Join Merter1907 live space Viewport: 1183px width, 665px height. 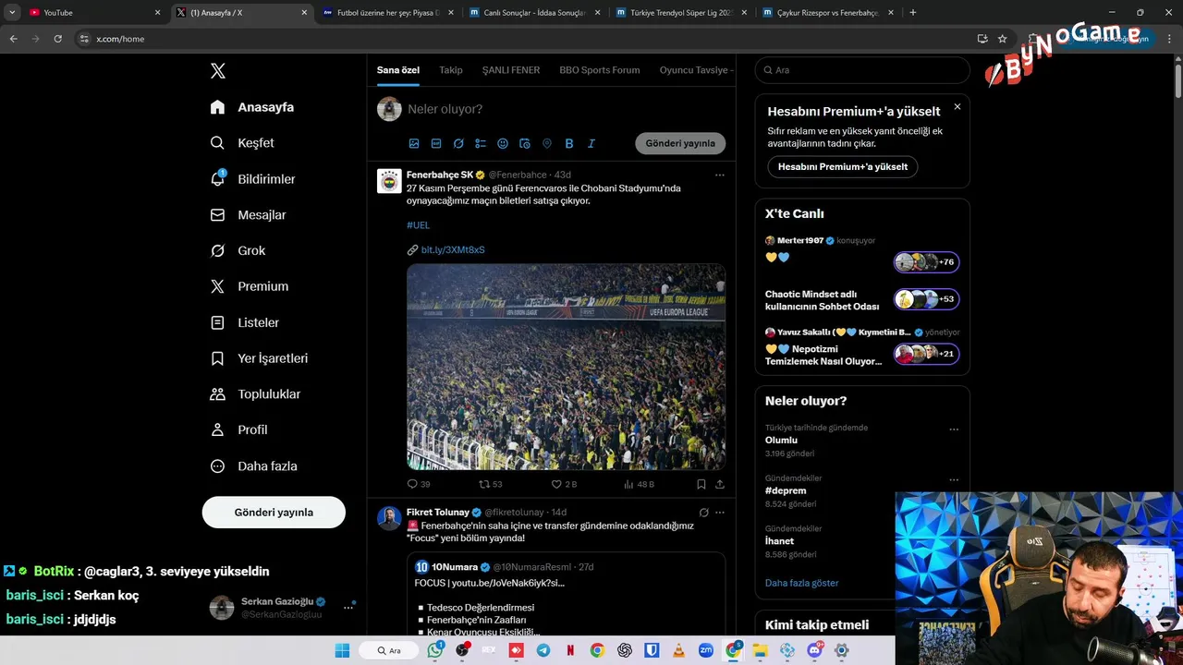coord(926,262)
